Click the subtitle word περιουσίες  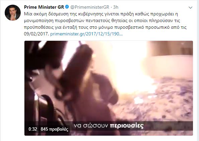point(127,126)
